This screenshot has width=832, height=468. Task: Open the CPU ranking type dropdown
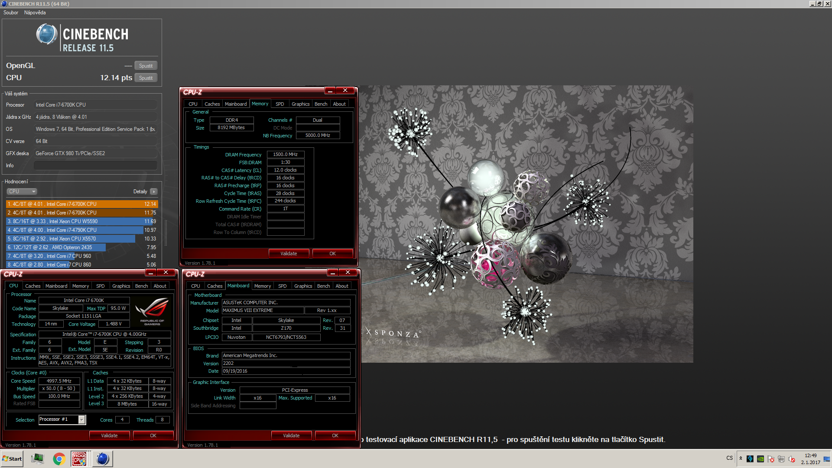(x=22, y=192)
